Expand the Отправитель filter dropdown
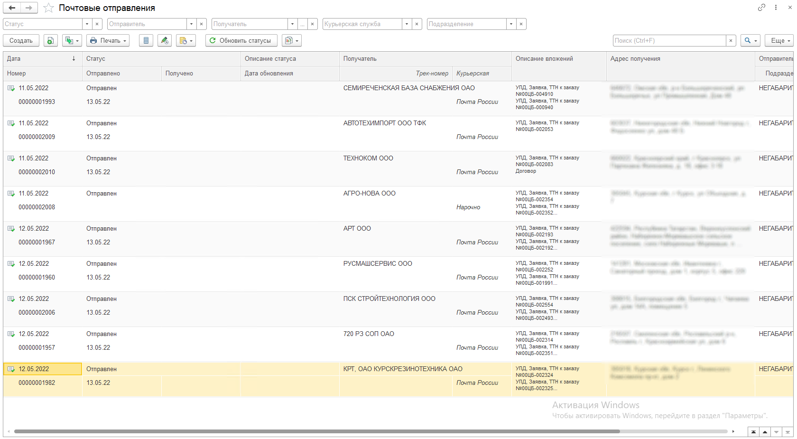797x439 pixels. pos(191,24)
